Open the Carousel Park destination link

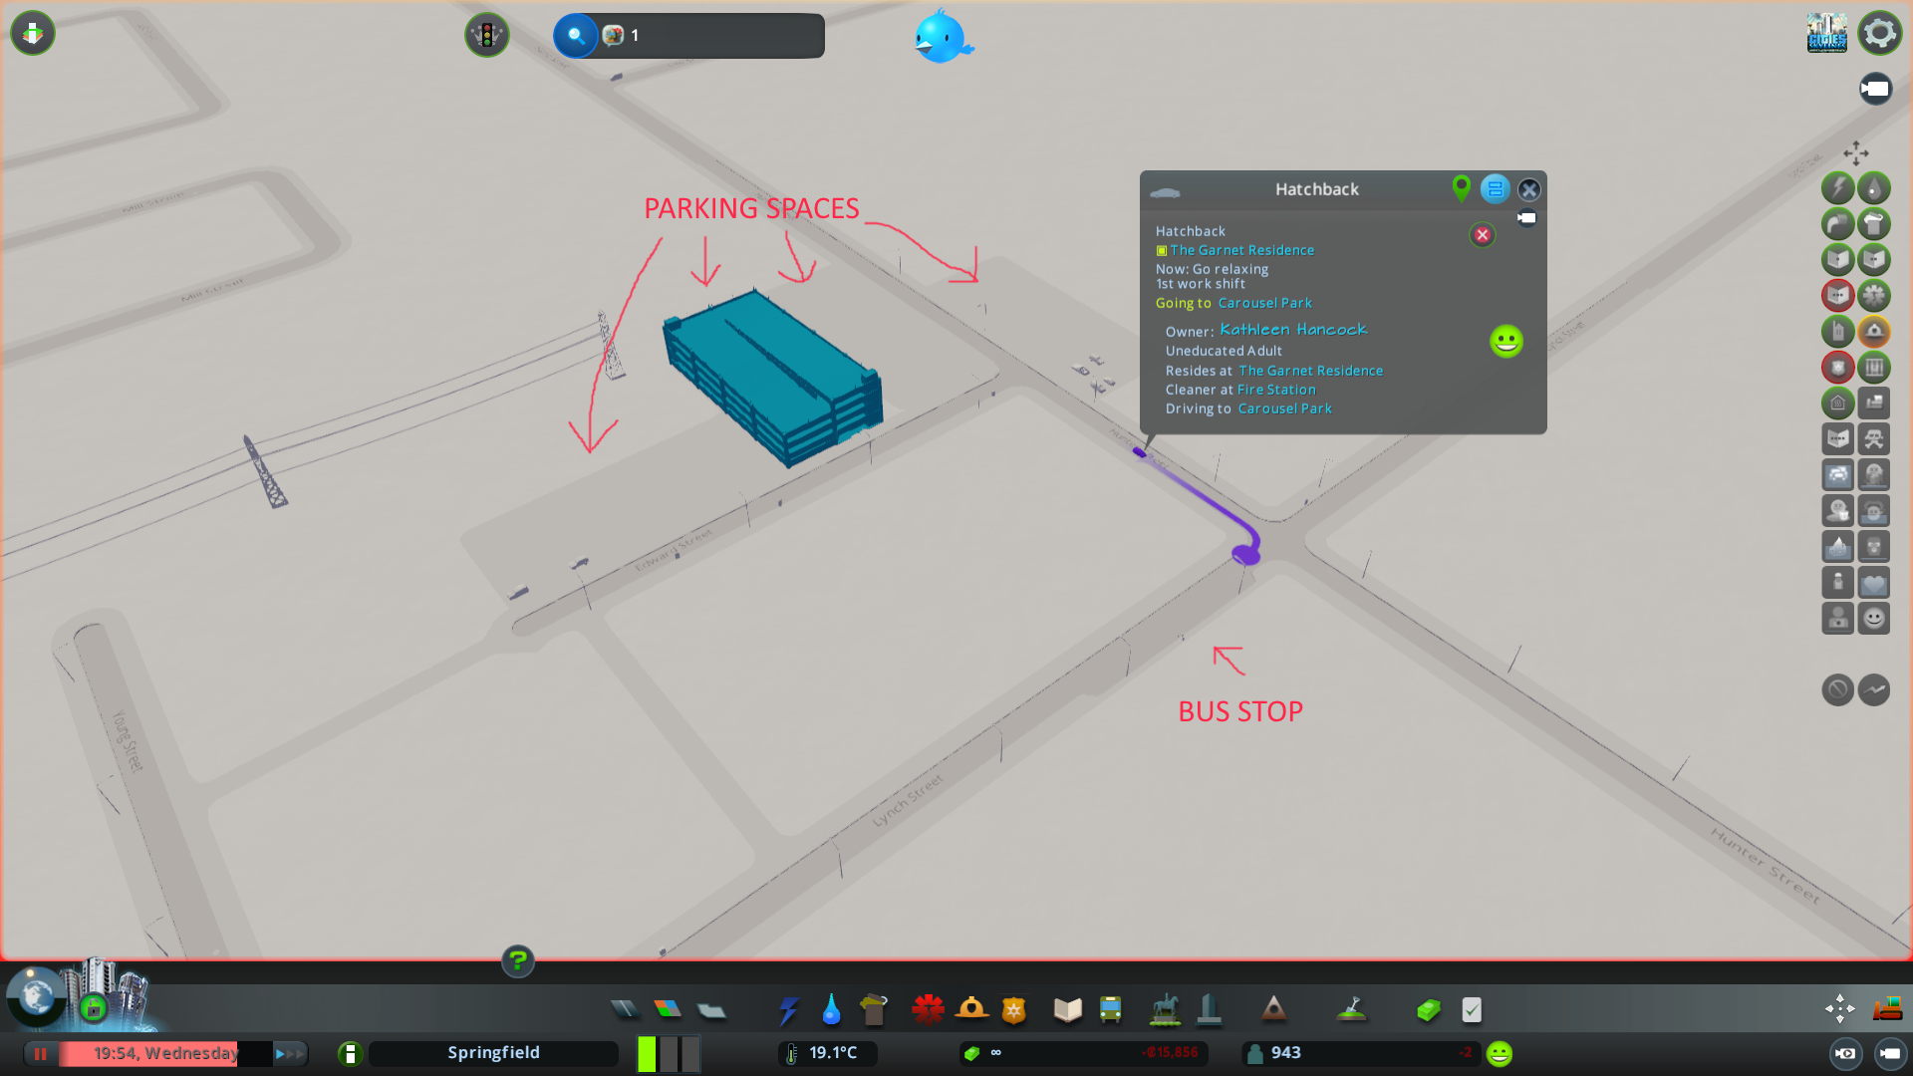pyautogui.click(x=1265, y=303)
